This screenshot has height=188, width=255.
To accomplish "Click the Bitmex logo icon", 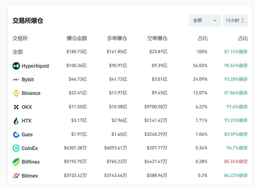I will [16, 176].
